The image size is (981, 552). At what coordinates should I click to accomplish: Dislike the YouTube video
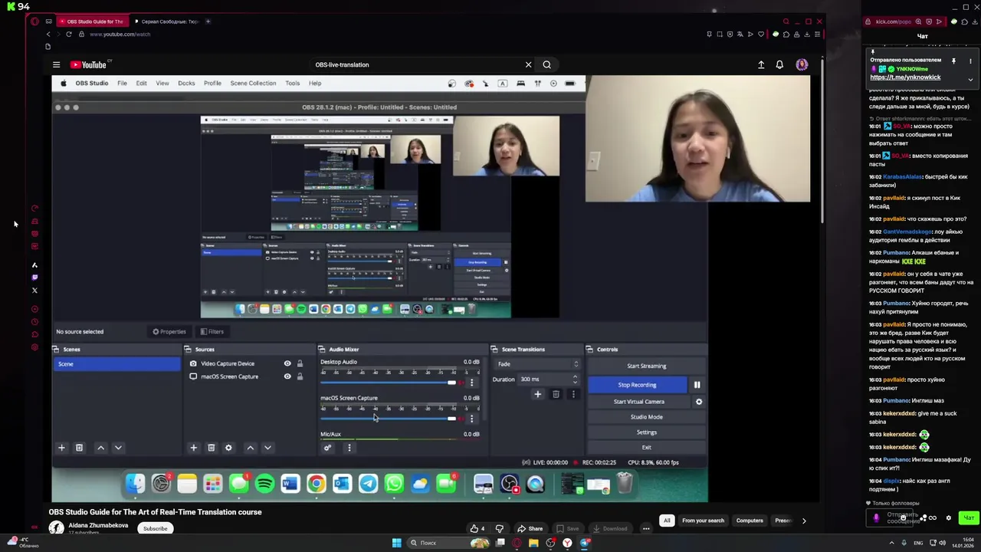pyautogui.click(x=499, y=528)
